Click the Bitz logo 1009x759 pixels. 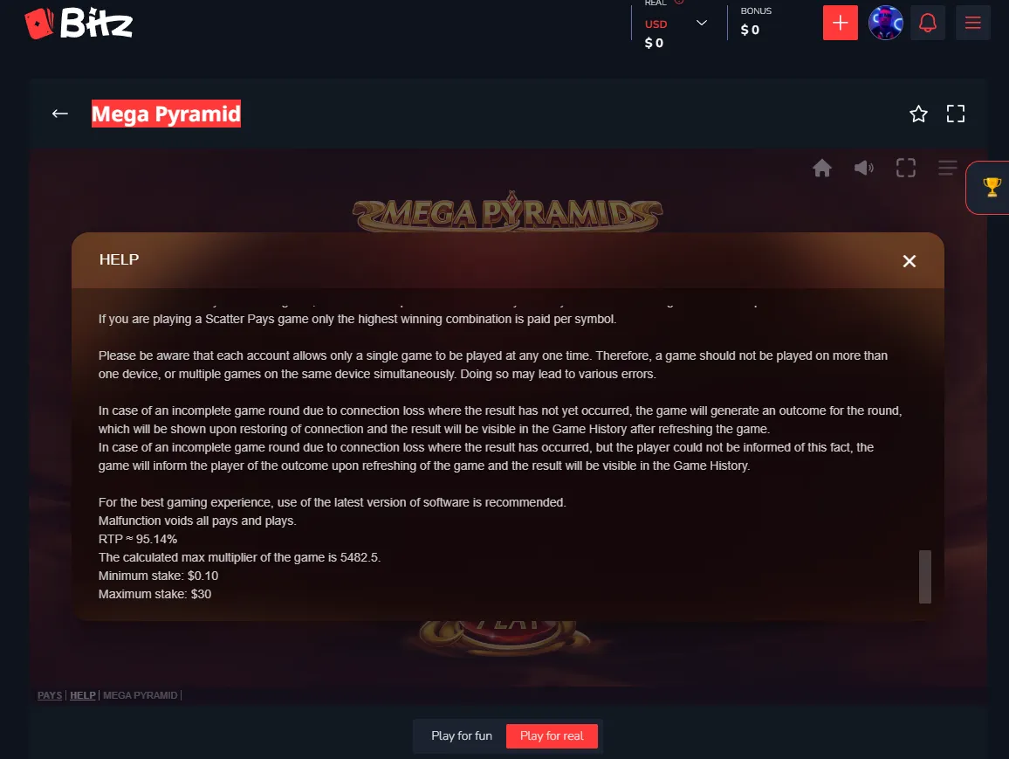click(79, 24)
